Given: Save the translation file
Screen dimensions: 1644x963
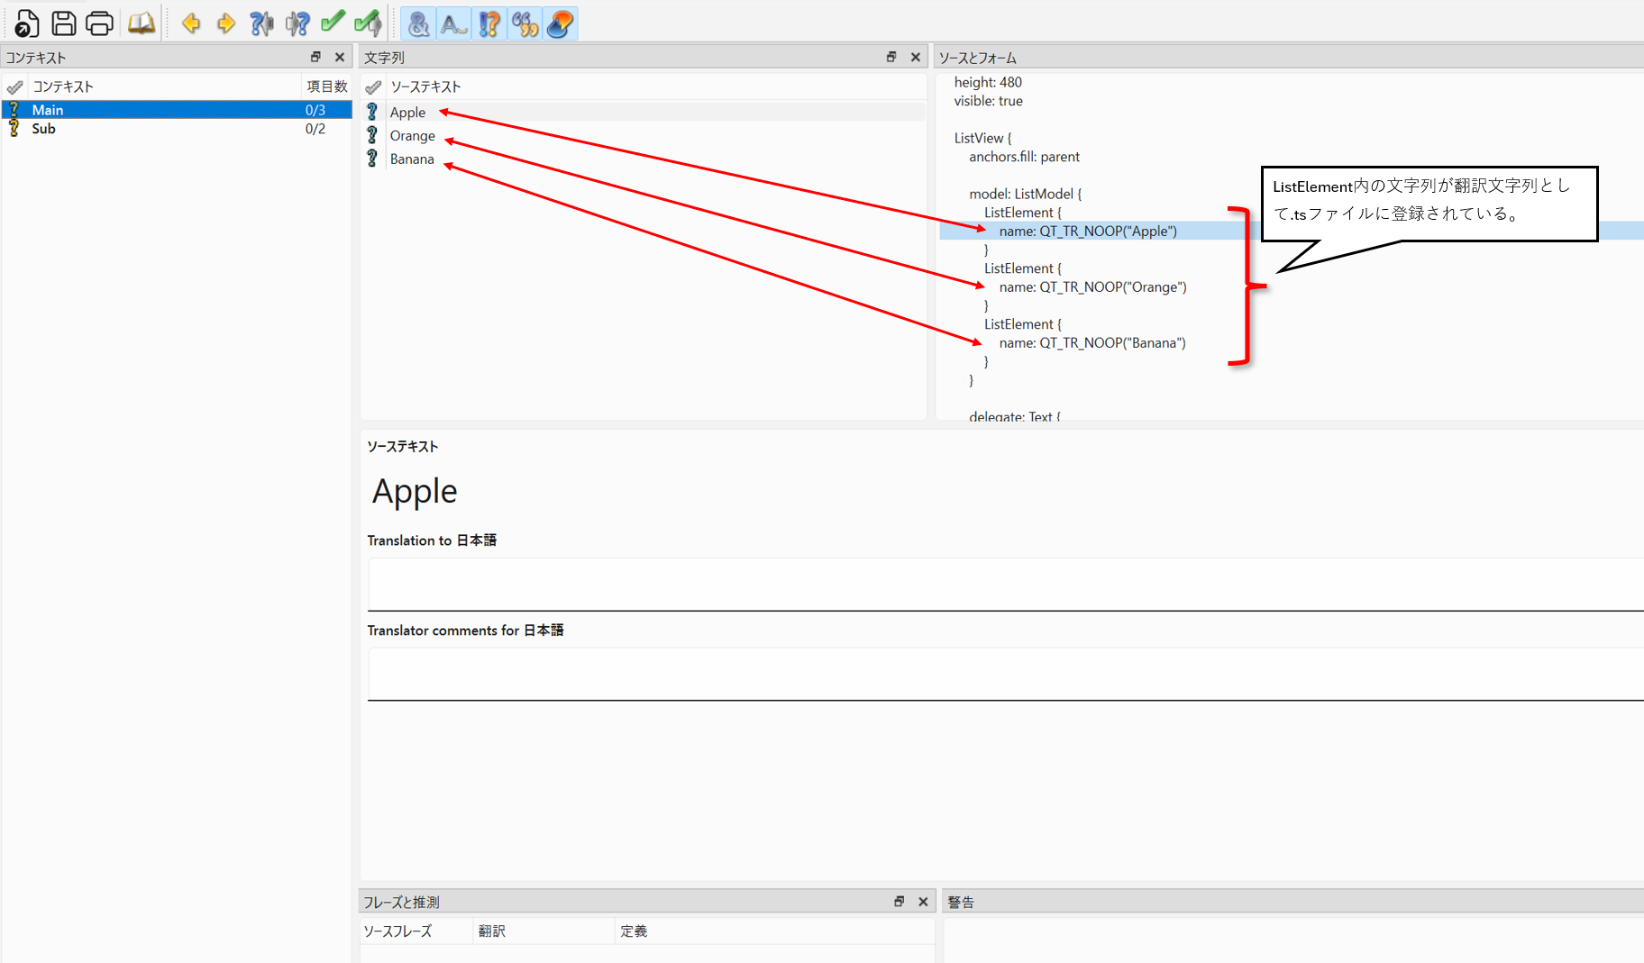Looking at the screenshot, I should (63, 23).
